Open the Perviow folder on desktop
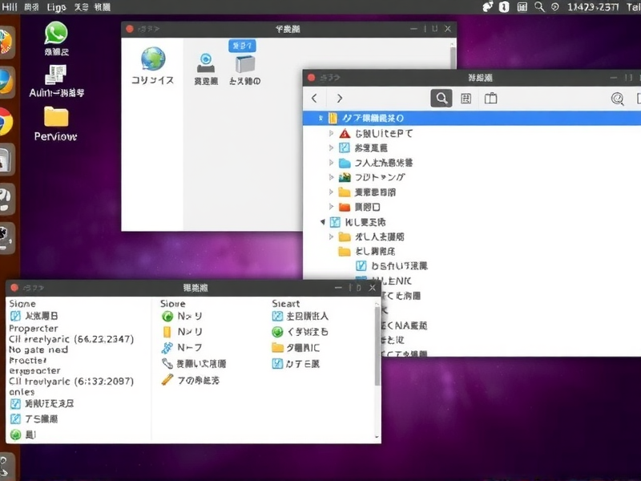This screenshot has width=641, height=481. click(55, 117)
